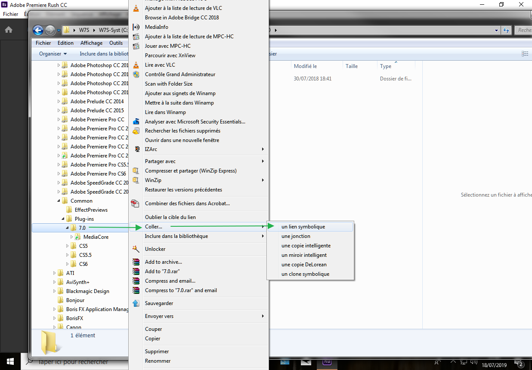Click Acrobat icon beside 'Combiner des fichiers'
The width and height of the screenshot is (532, 370).
(136, 203)
